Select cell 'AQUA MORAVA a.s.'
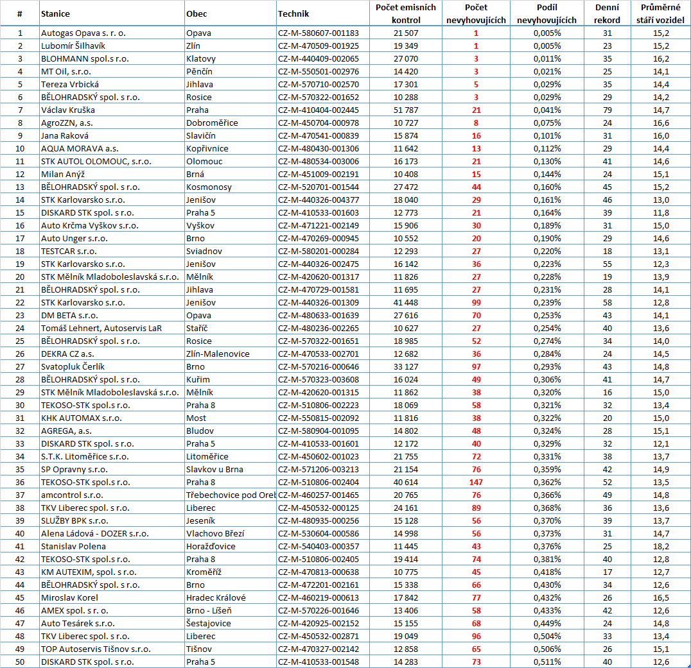This screenshot has width=691, height=668. (x=112, y=148)
